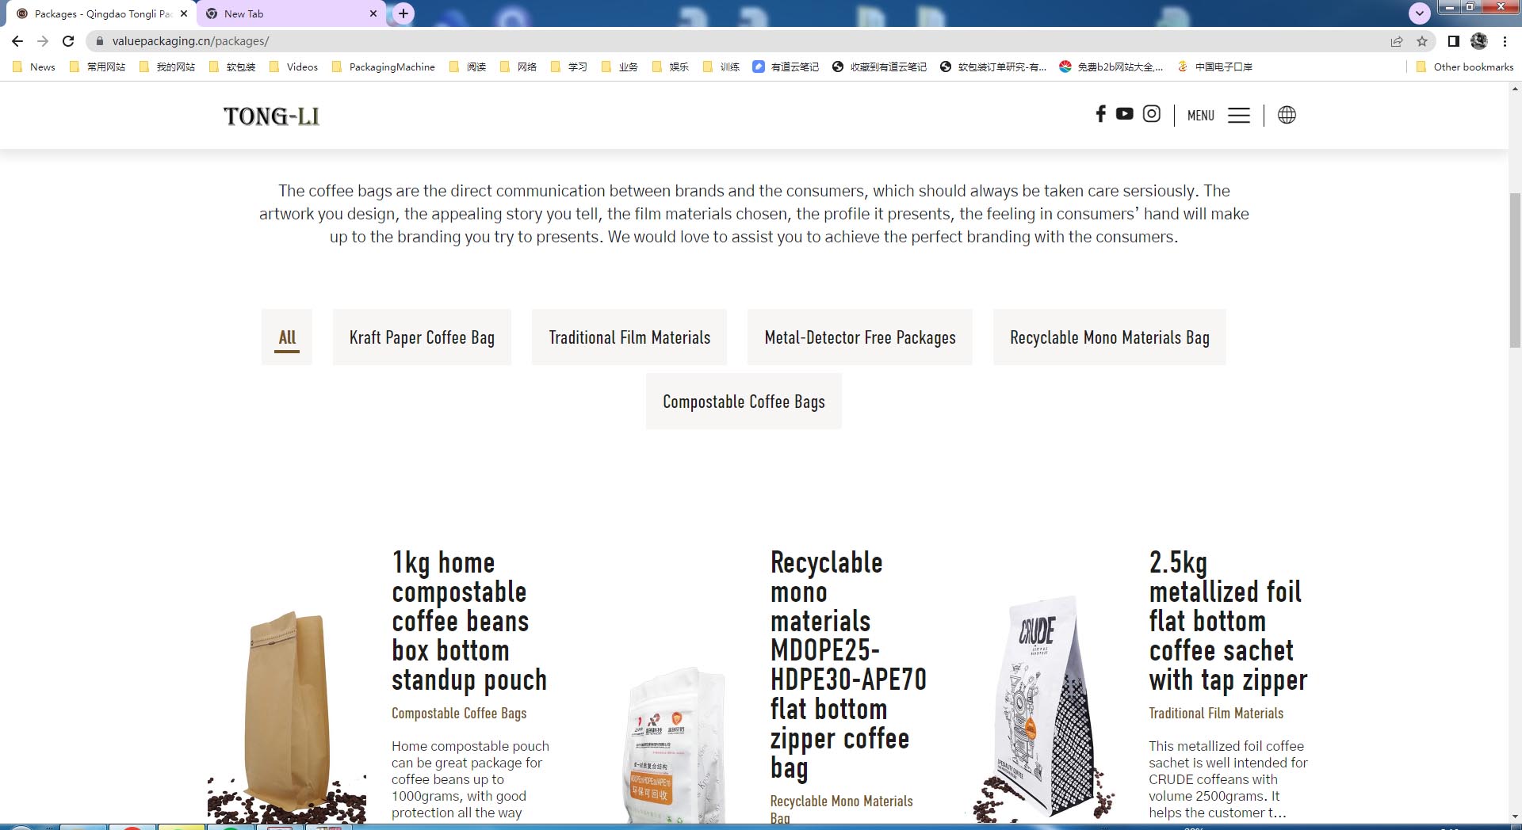Open tab search dropdown arrow
Viewport: 1522px width, 830px height.
pos(1420,13)
